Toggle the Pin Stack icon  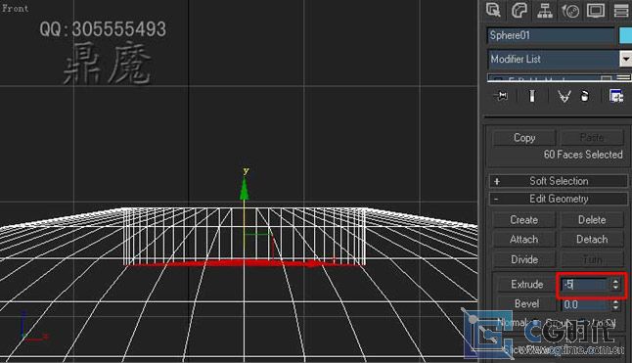point(502,96)
